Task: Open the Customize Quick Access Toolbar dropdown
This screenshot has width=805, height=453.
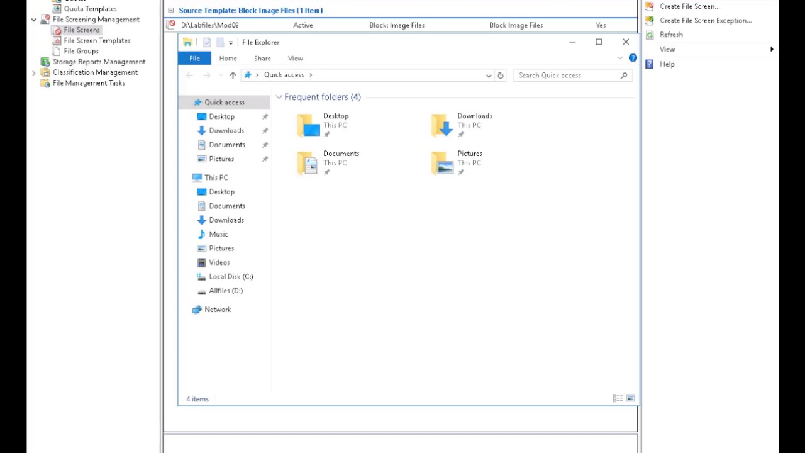Action: (231, 42)
